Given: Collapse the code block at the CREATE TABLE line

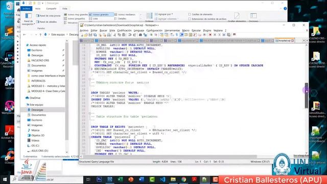Looking at the screenshot, I should (89, 137).
